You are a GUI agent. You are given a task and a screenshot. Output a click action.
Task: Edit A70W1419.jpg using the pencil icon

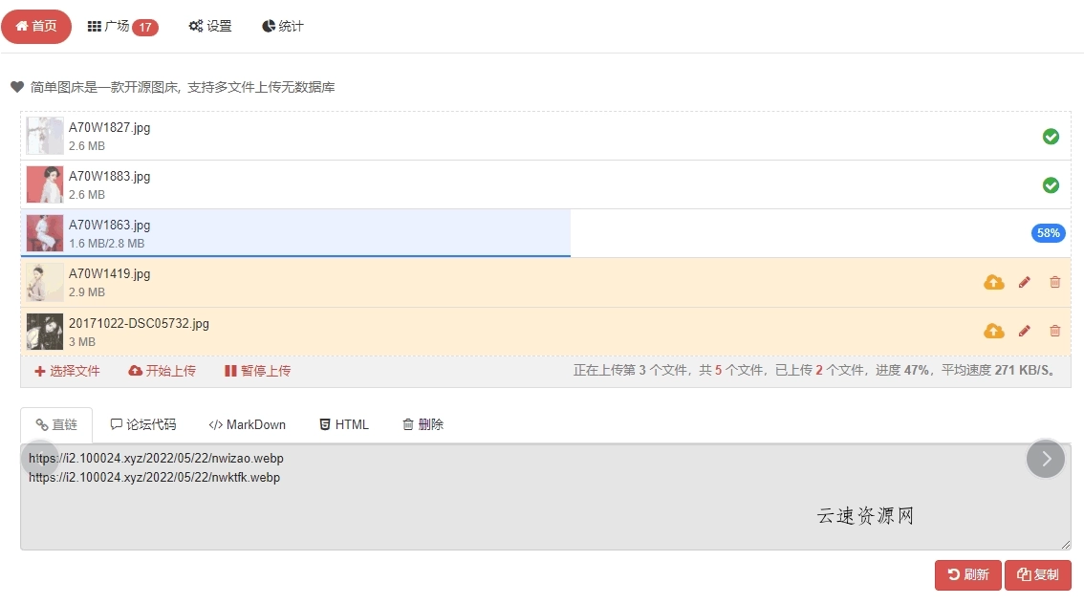(1024, 281)
